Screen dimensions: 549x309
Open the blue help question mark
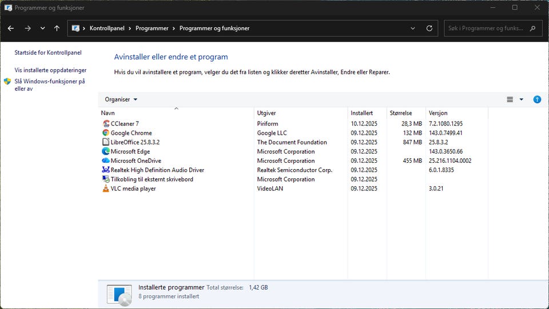[537, 99]
